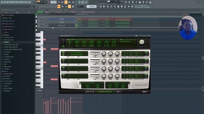
Task: Click the Xpand!2 wrench settings icon
Action: 118,92
